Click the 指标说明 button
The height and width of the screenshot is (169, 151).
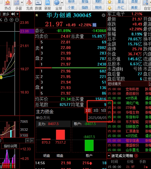click(10, 146)
